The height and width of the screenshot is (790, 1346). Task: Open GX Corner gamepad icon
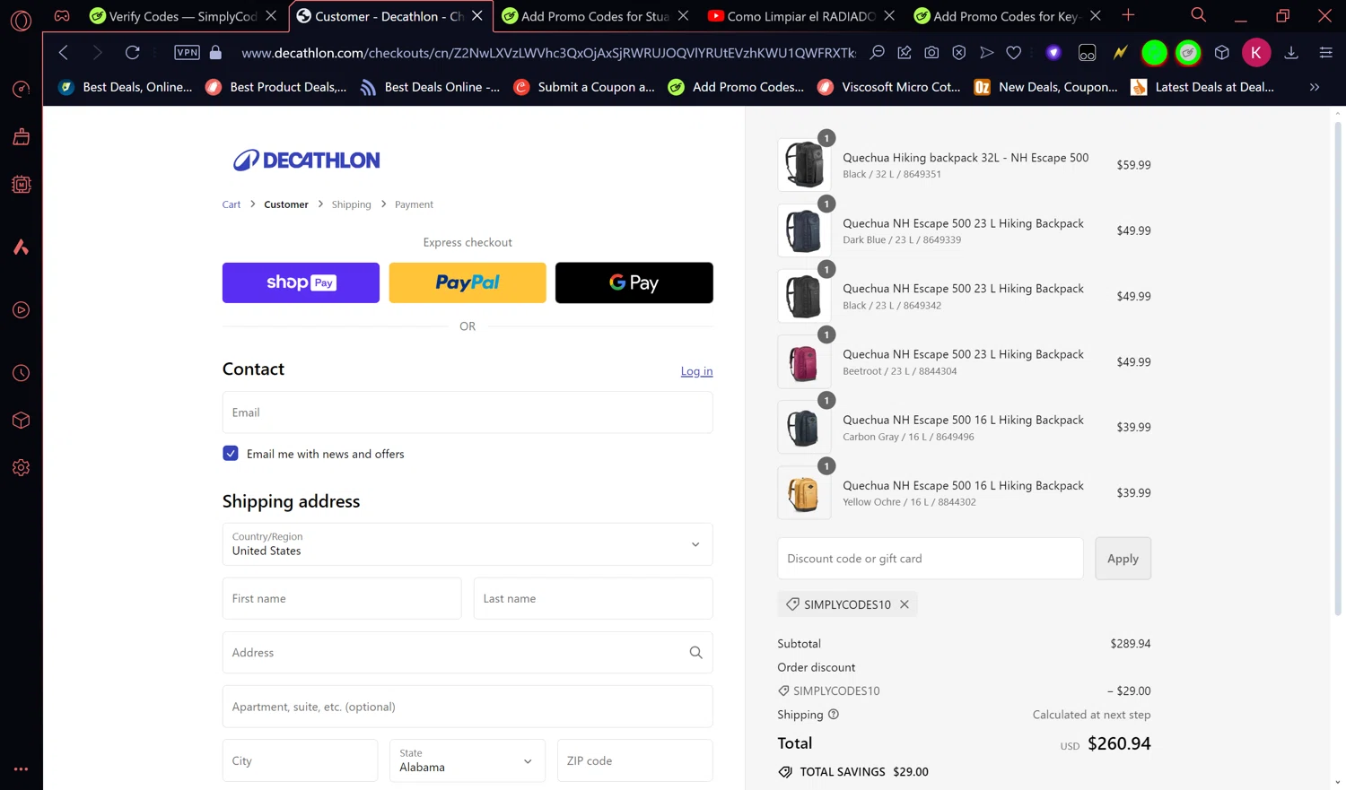(x=62, y=16)
